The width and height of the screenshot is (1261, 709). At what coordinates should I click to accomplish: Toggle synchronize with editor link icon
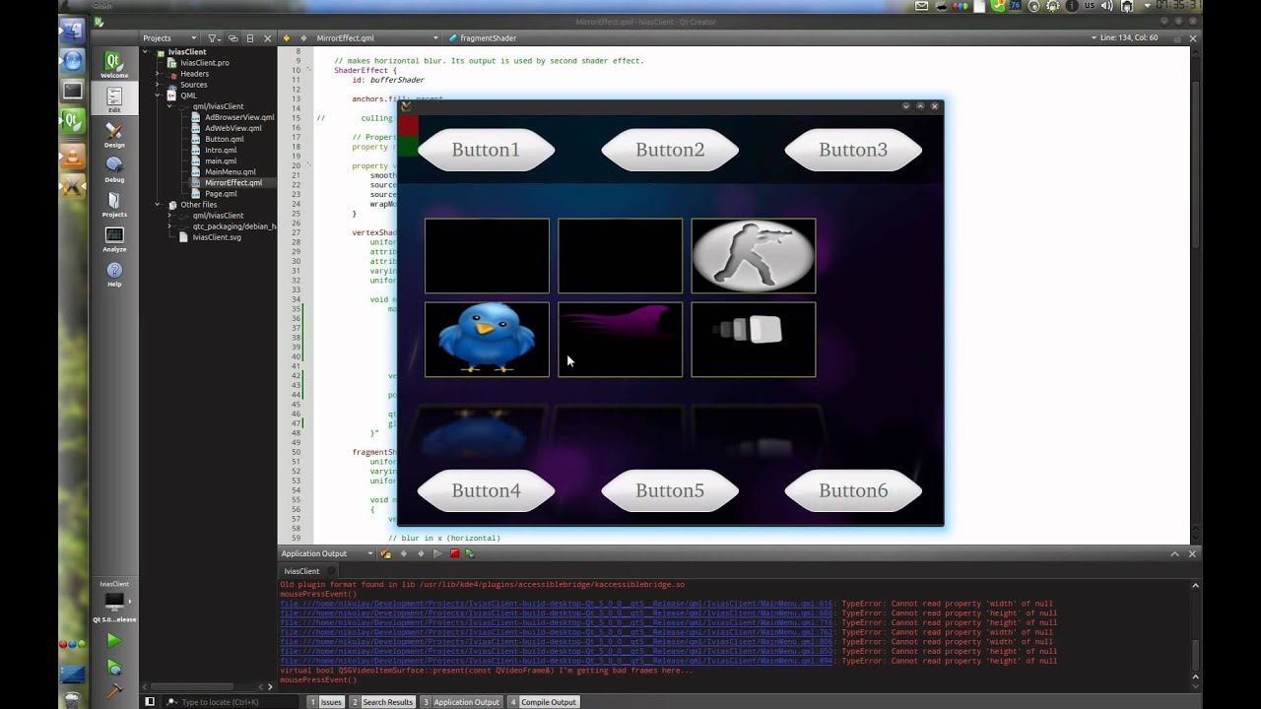[x=233, y=38]
